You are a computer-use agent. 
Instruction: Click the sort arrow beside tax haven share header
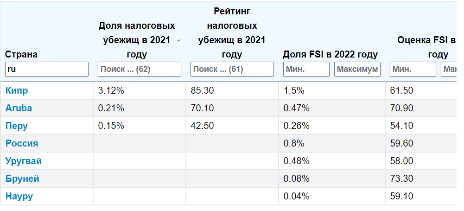coord(179,40)
